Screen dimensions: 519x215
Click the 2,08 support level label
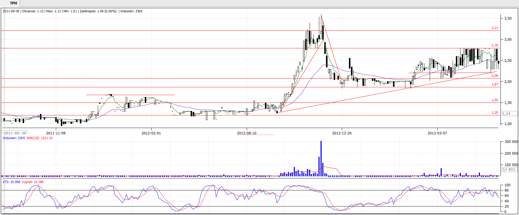(x=495, y=76)
